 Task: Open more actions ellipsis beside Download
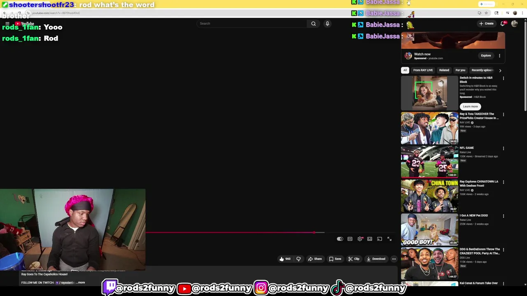click(x=394, y=259)
